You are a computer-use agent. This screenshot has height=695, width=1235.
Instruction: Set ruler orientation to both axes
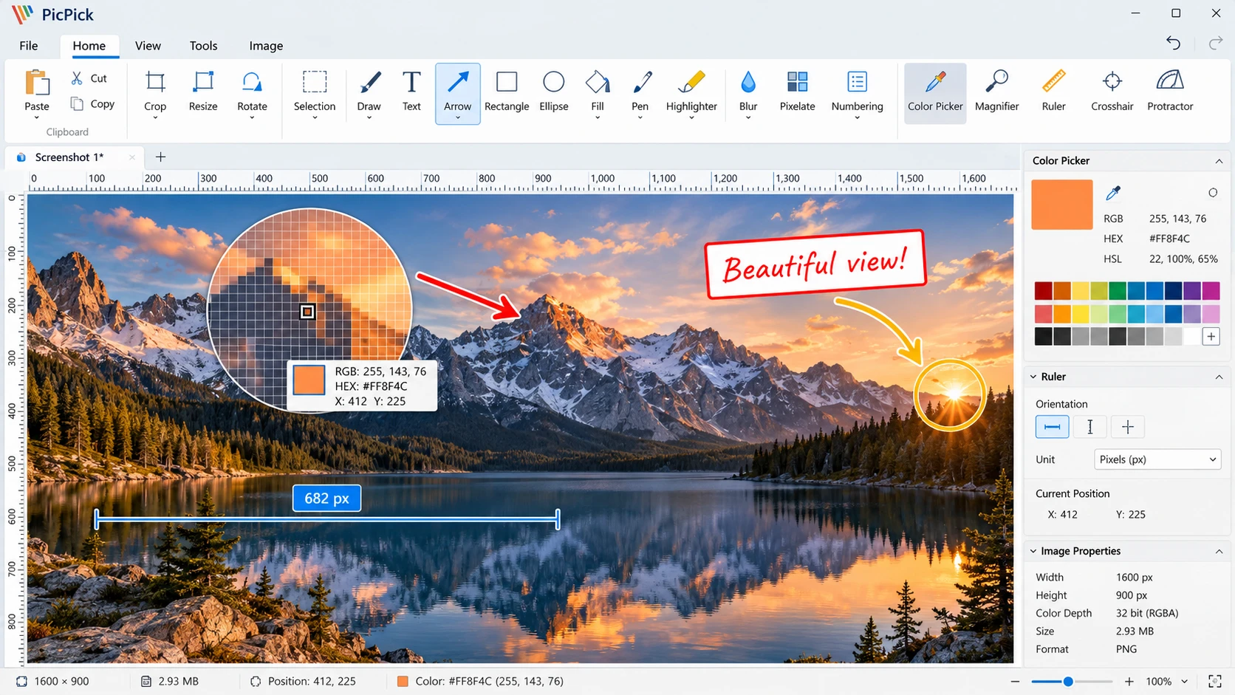coord(1127,427)
